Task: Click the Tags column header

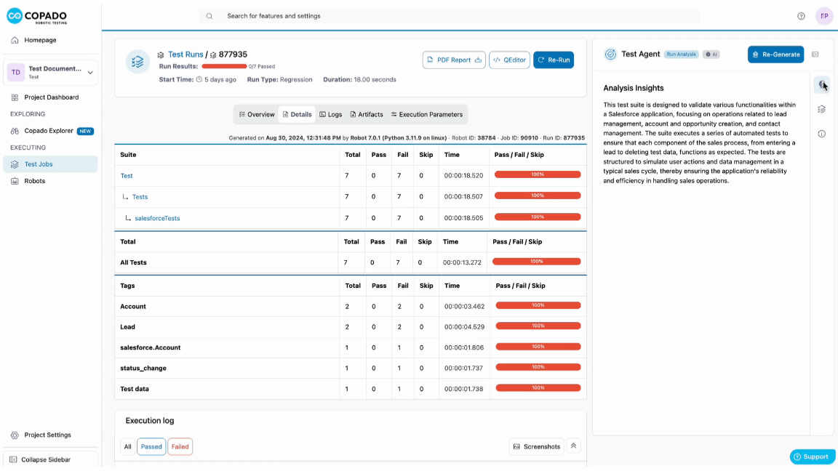Action: tap(127, 286)
